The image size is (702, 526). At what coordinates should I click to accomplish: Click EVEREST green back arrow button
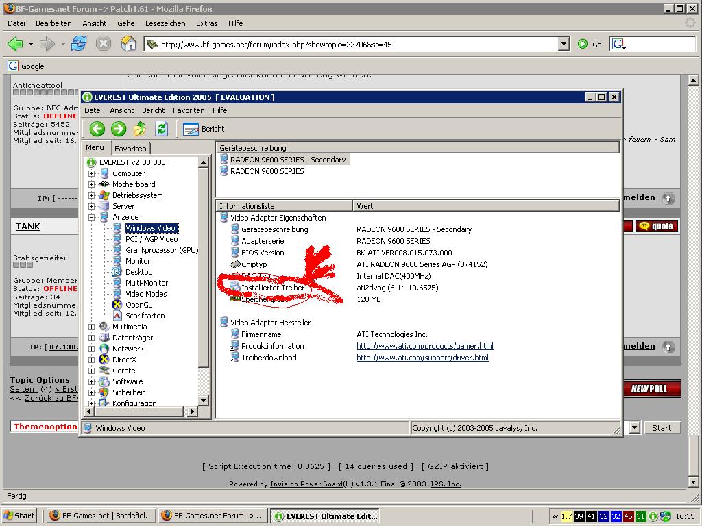click(x=97, y=129)
